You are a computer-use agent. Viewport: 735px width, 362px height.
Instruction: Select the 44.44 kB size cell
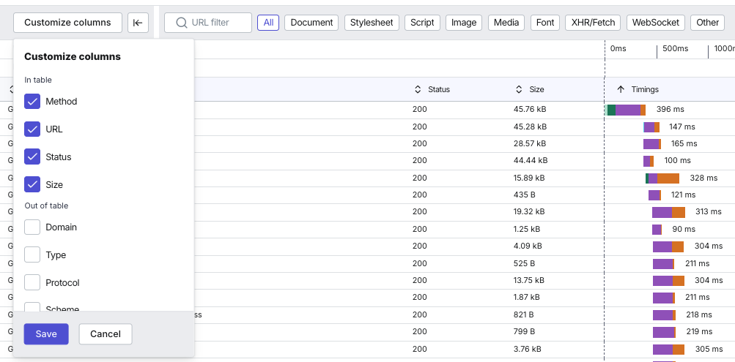(530, 160)
